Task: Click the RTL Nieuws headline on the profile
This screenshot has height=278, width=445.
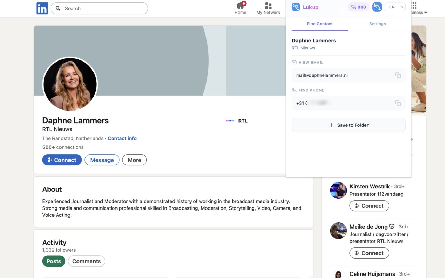Action: pyautogui.click(x=57, y=129)
